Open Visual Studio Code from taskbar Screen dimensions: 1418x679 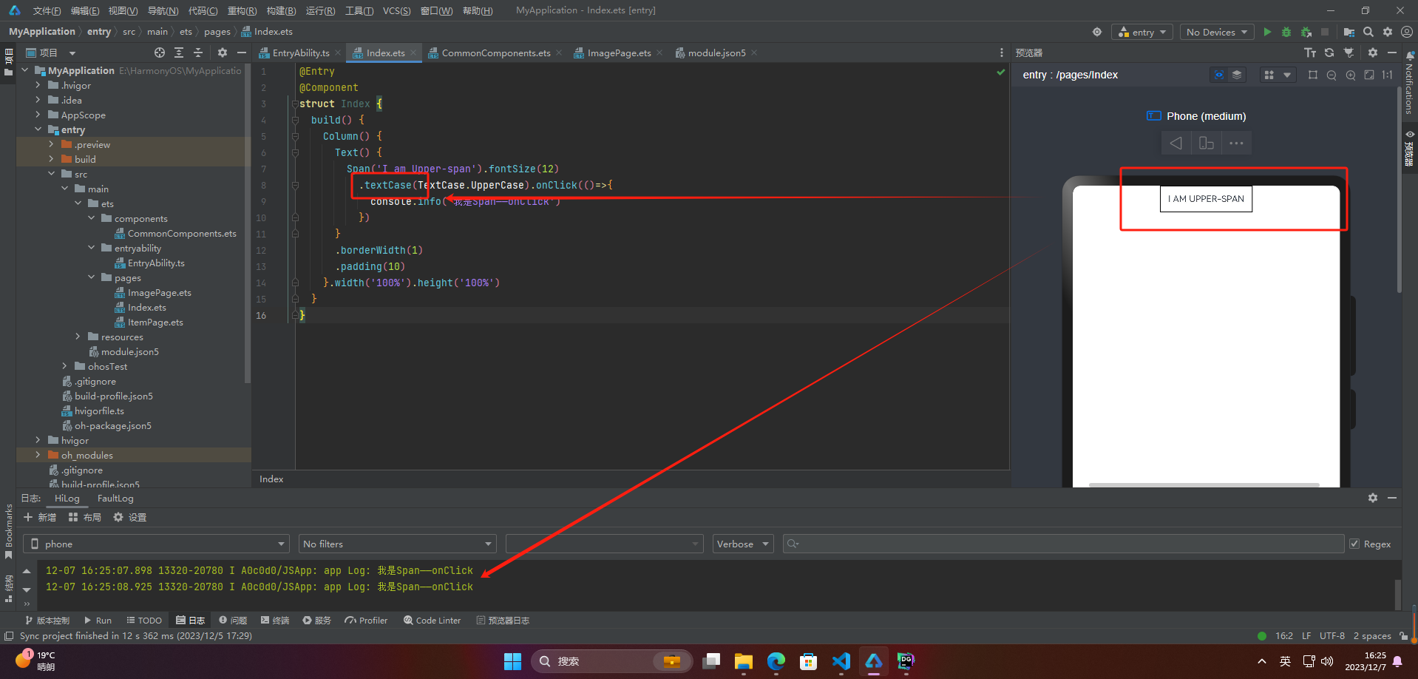[841, 661]
